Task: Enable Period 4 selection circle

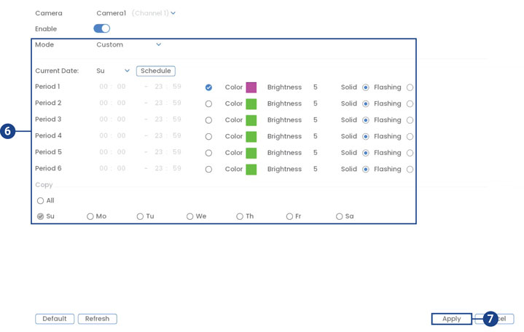Action: (x=208, y=137)
